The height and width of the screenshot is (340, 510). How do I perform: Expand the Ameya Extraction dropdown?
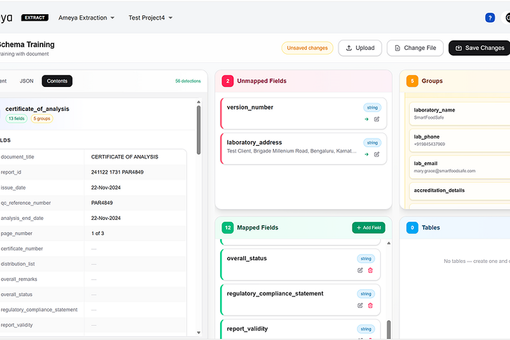tap(86, 18)
